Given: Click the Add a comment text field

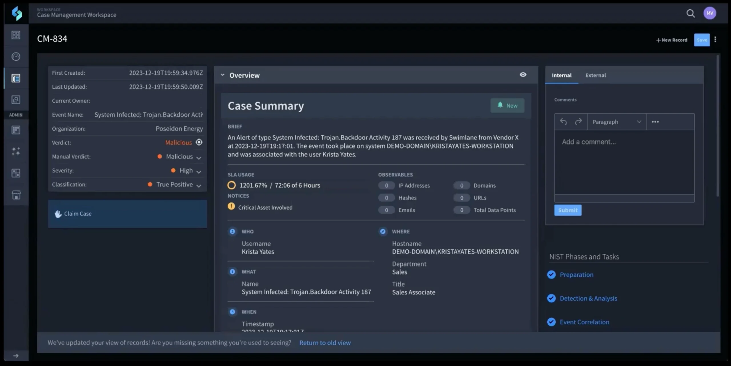Looking at the screenshot, I should 624,162.
